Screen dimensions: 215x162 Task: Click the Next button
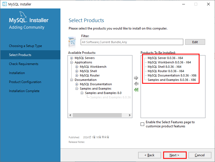(x=175, y=155)
